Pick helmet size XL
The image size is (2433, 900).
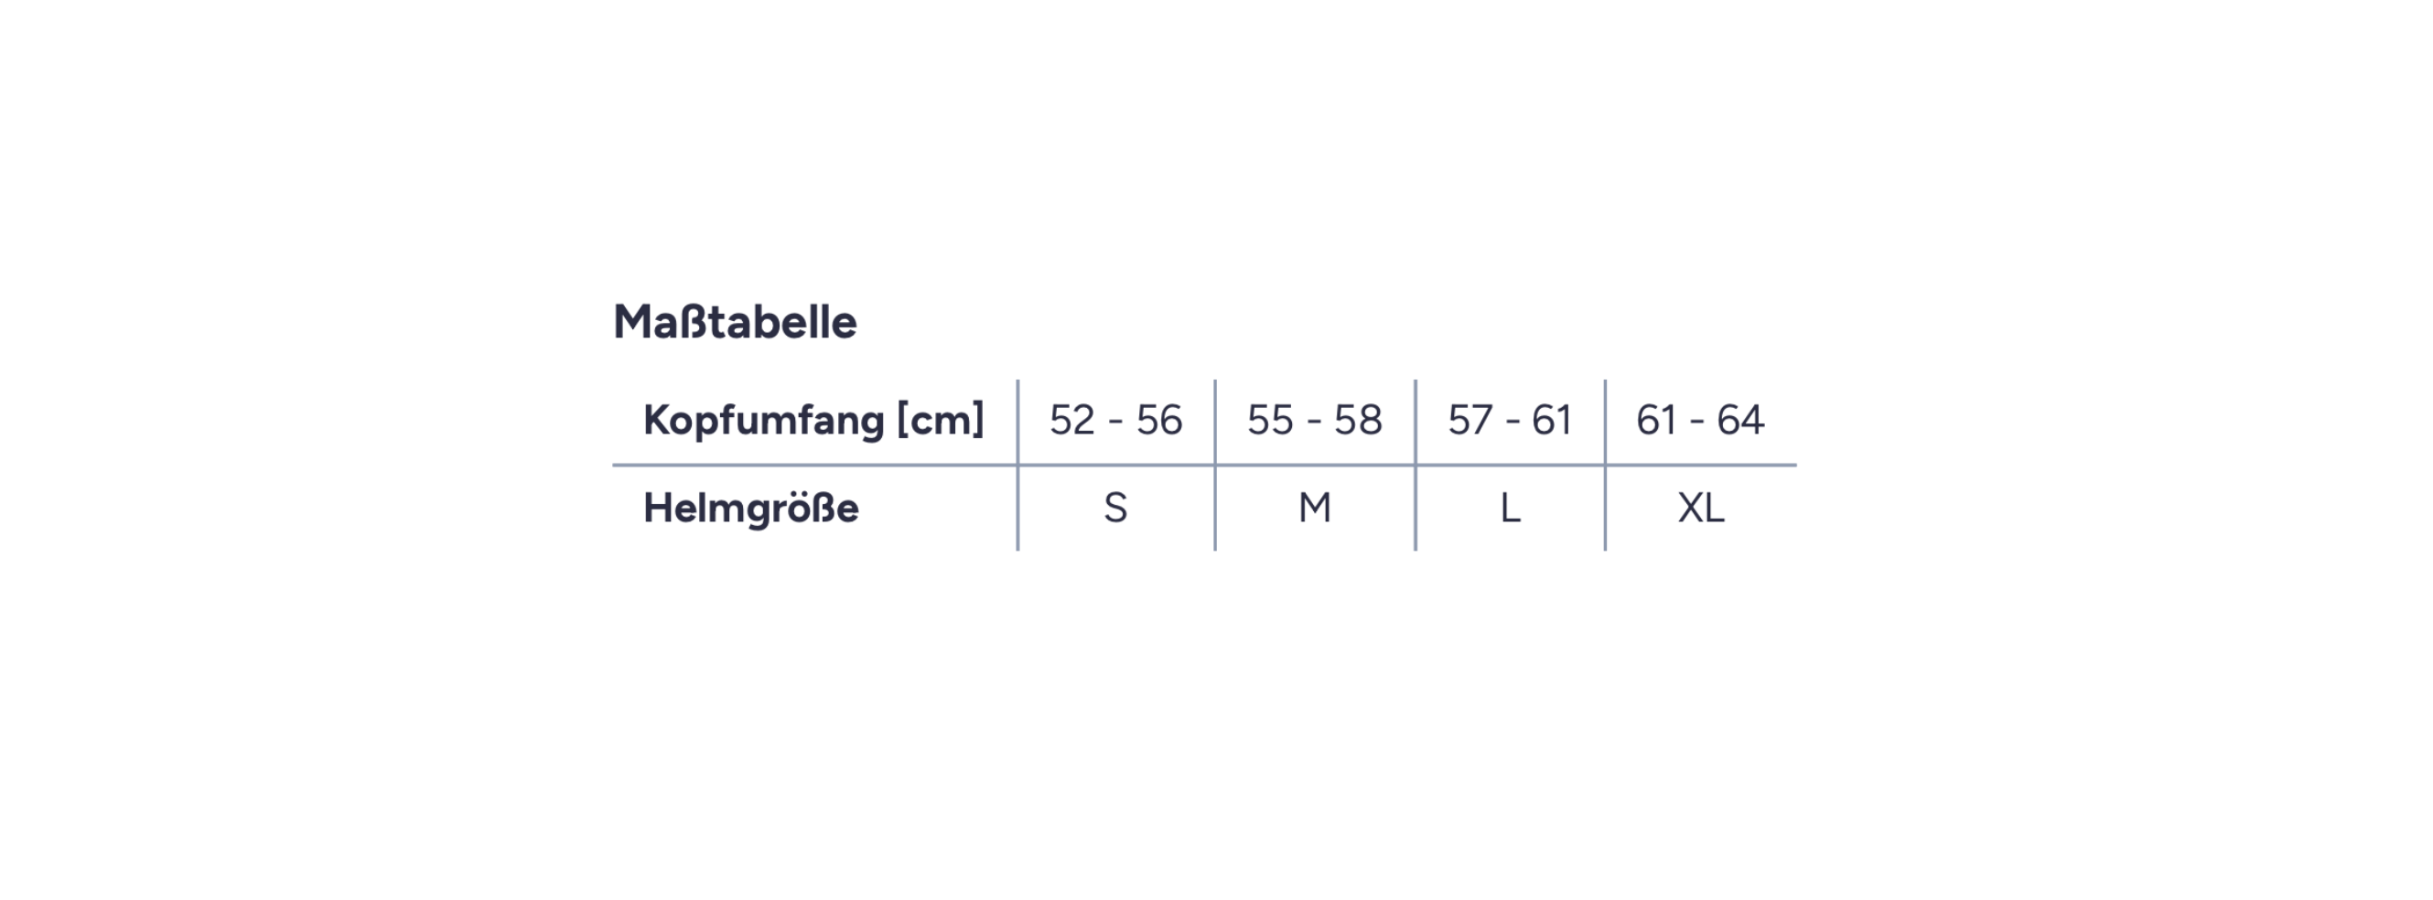(x=1700, y=509)
